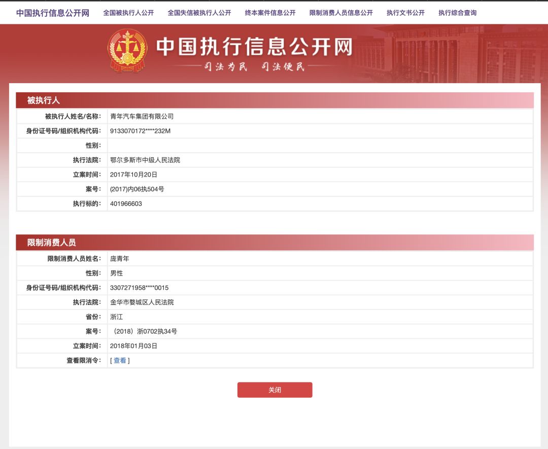
Task: Click the court emblem logo in banner
Action: pos(127,51)
